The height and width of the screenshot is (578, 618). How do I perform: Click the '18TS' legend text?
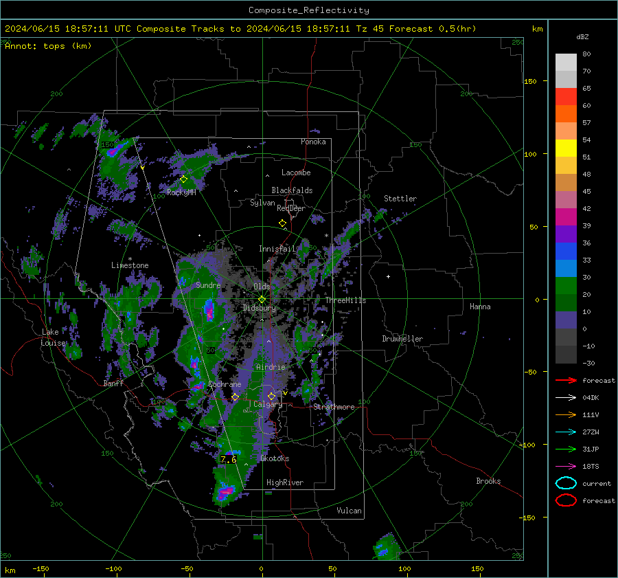coord(591,467)
